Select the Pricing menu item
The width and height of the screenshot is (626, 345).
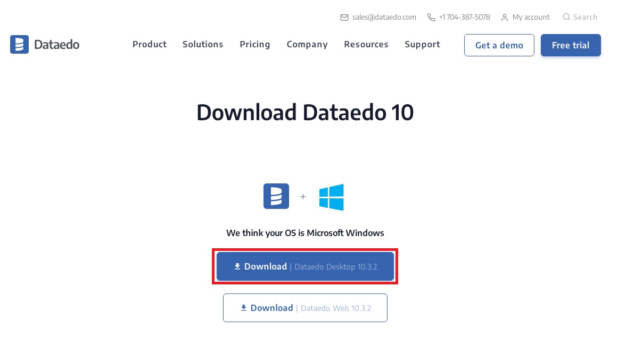255,45
